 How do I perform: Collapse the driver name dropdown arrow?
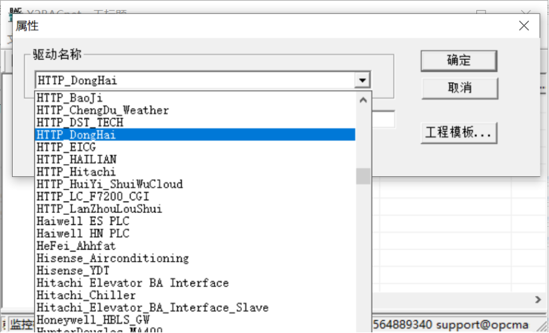click(362, 80)
